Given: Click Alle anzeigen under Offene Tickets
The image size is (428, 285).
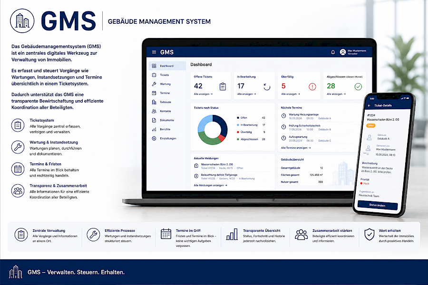Looking at the screenshot, I should coord(203,94).
